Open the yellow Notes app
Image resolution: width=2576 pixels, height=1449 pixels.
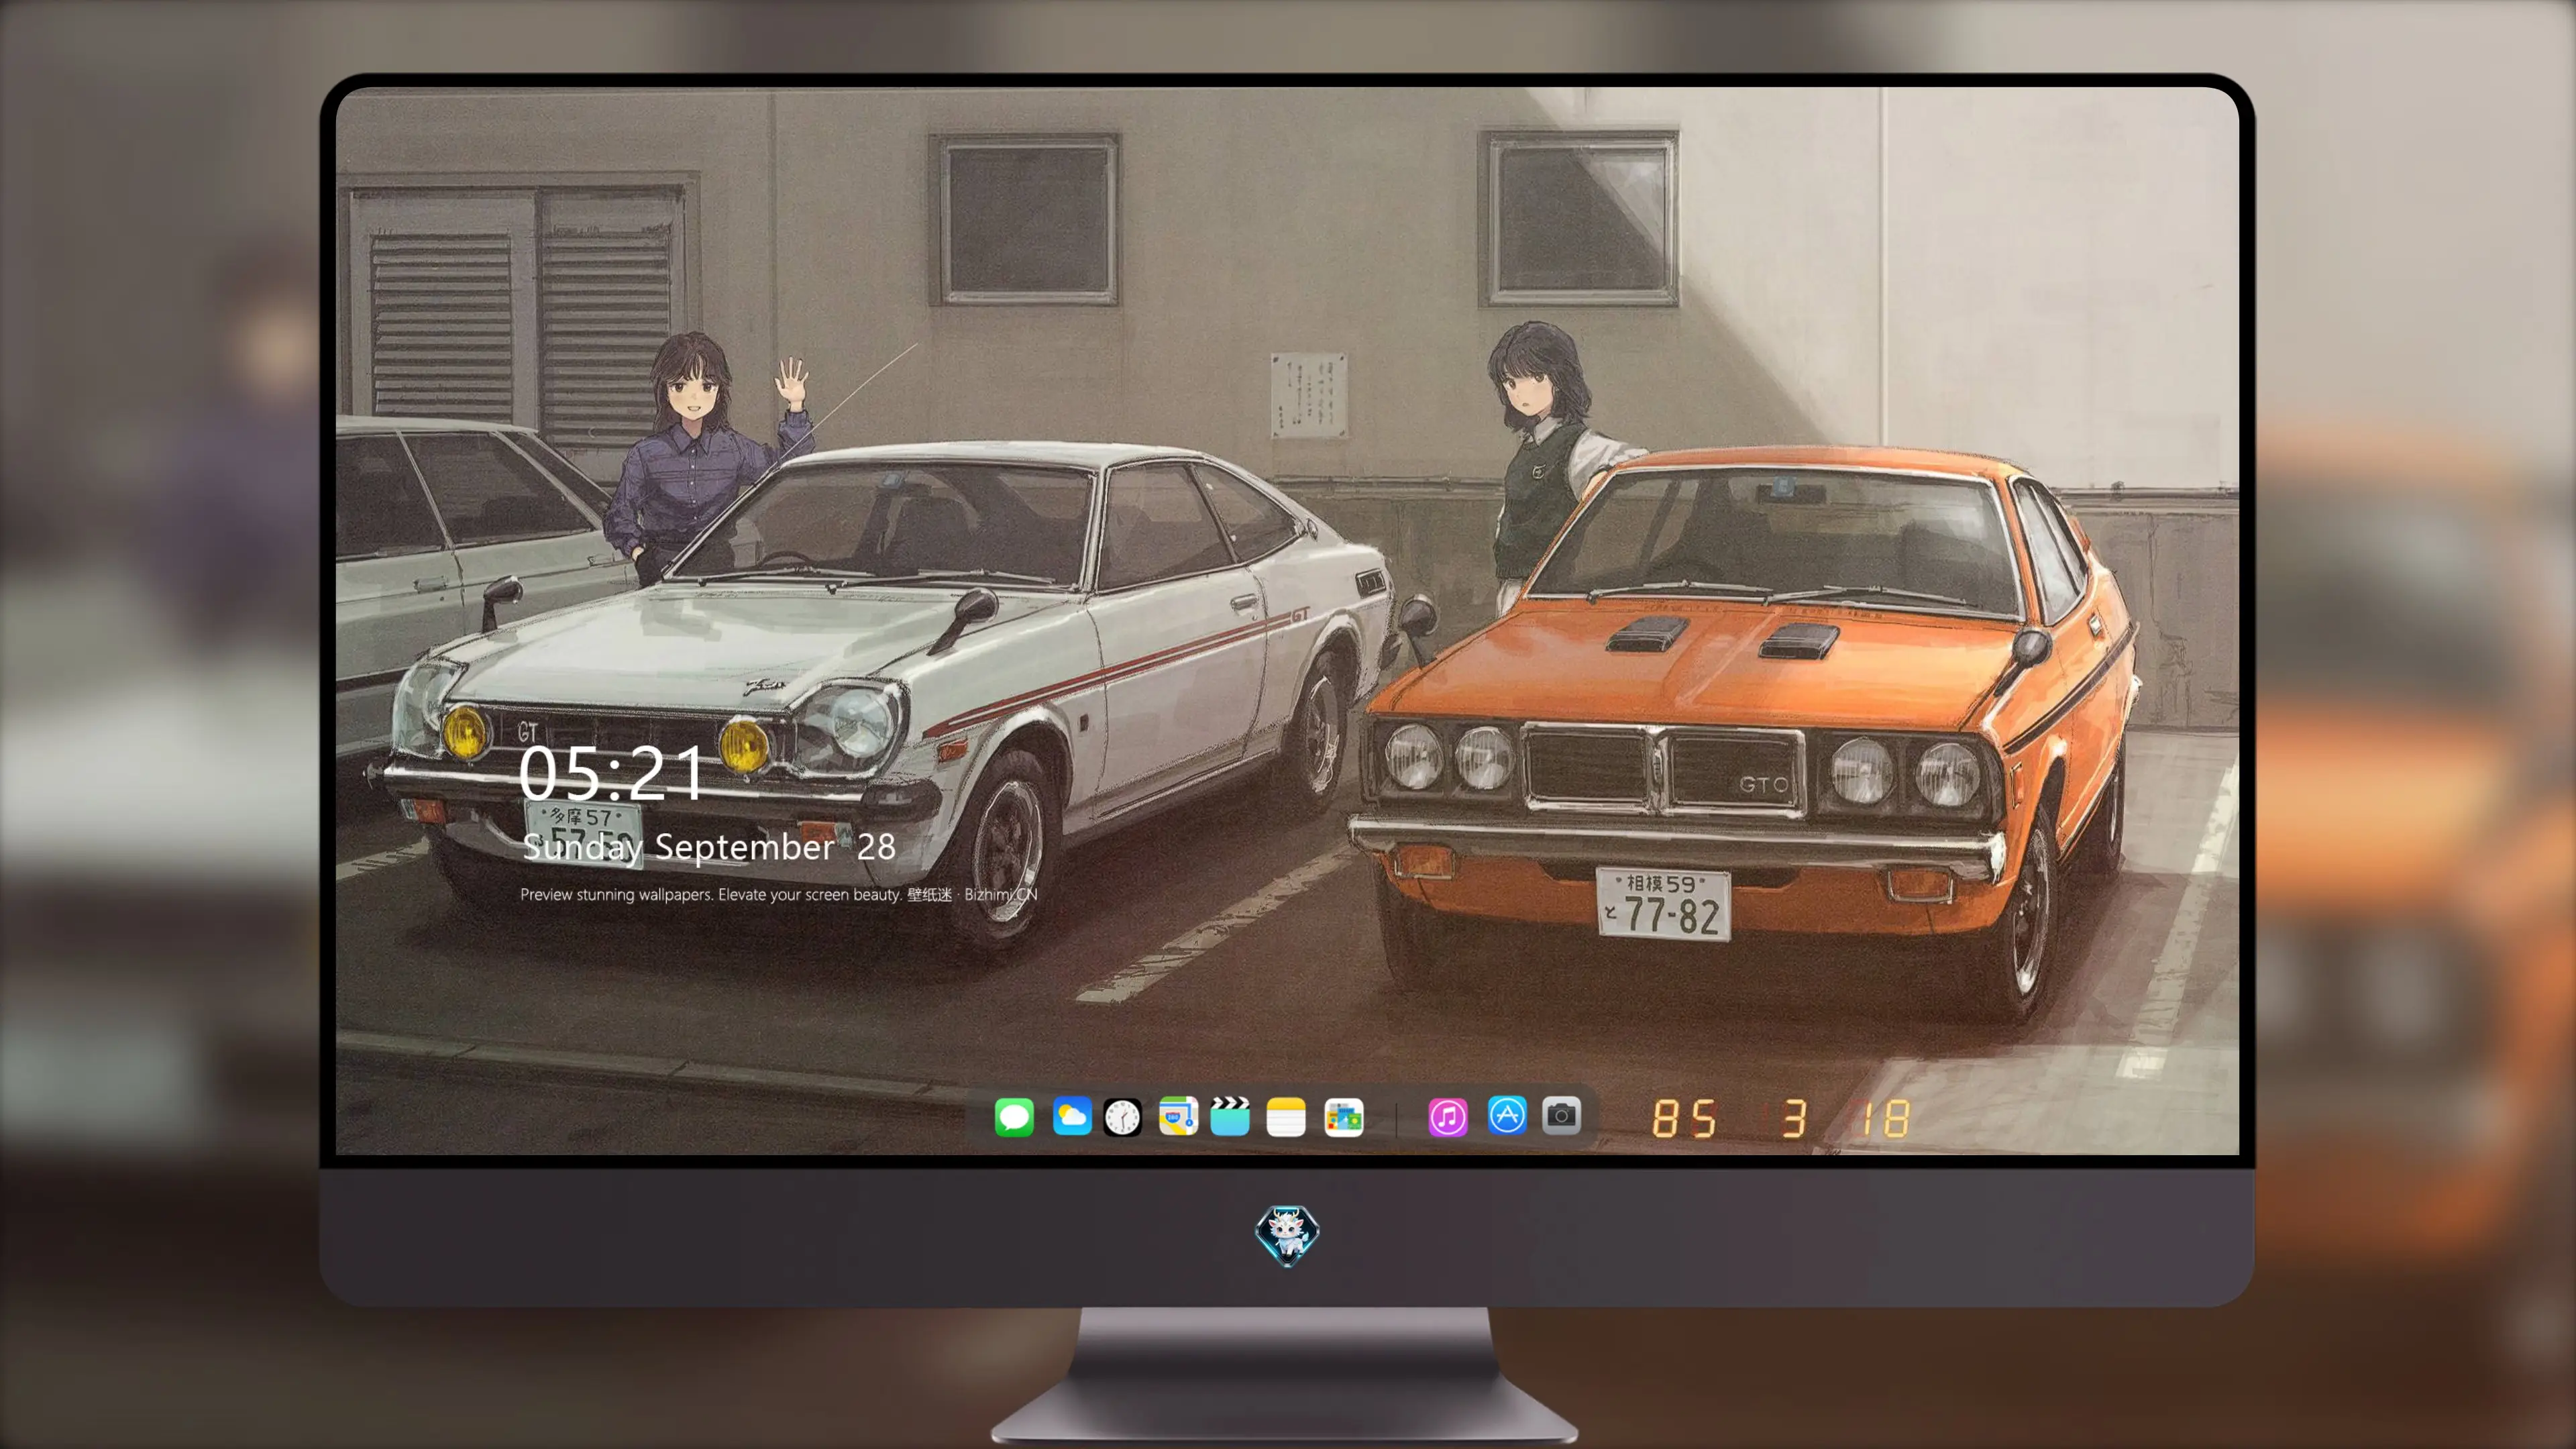point(1286,1116)
